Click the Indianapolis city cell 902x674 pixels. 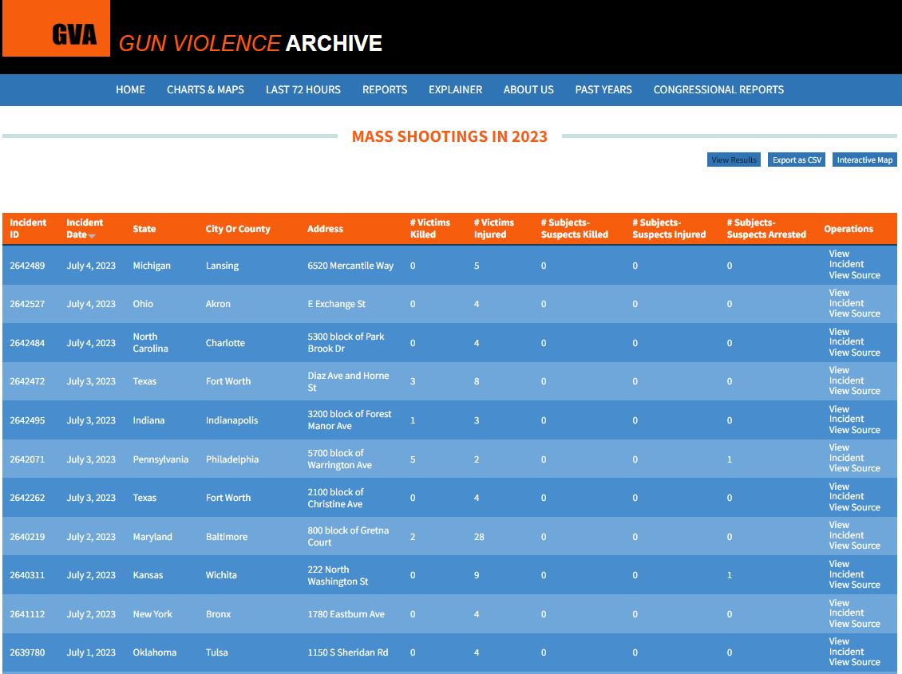(x=231, y=420)
